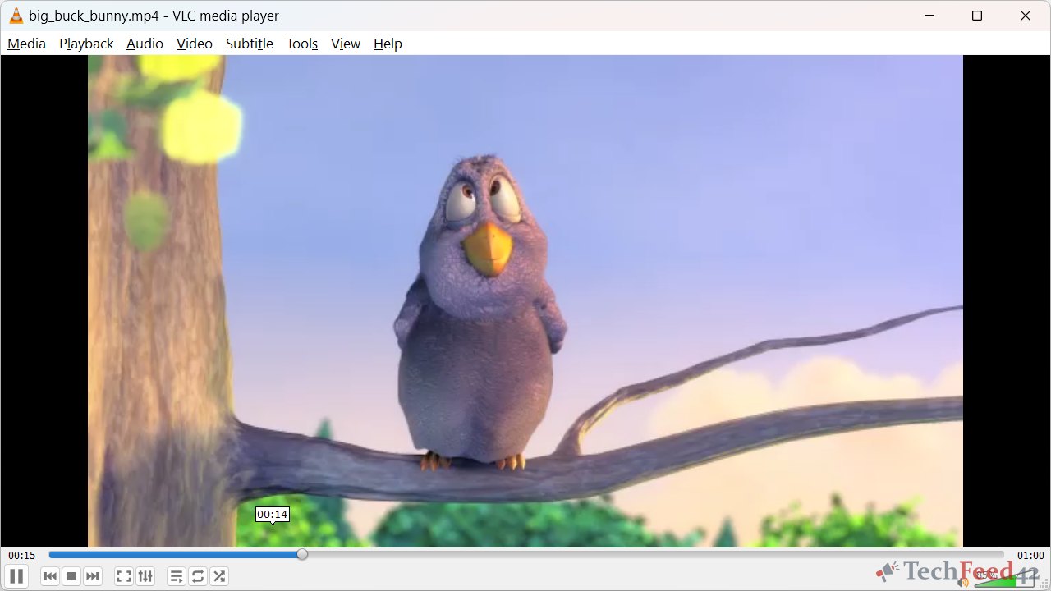This screenshot has height=591, width=1051.
Task: Toggle loop repeat mode
Action: [198, 576]
